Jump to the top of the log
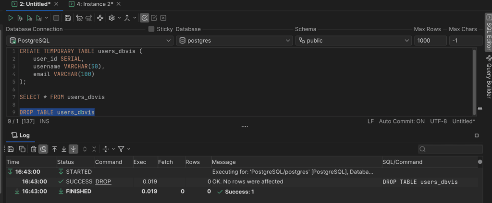Image resolution: width=492 pixels, height=203 pixels. [55, 149]
